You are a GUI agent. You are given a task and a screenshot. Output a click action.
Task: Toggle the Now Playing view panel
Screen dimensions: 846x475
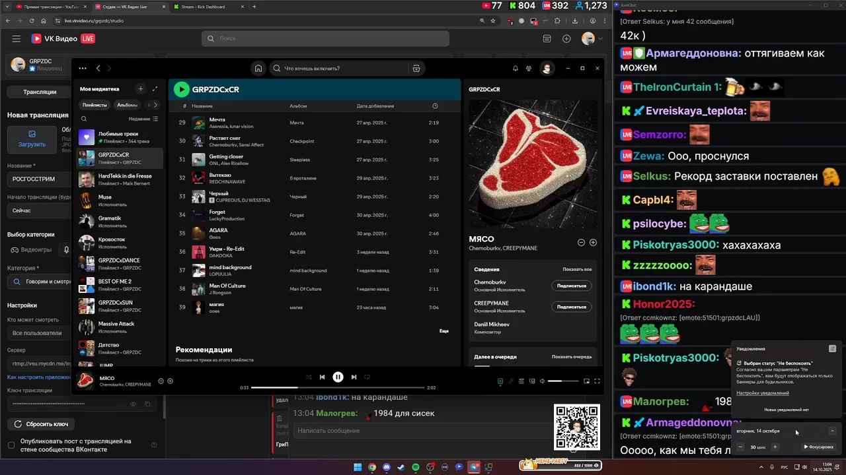coord(500,381)
